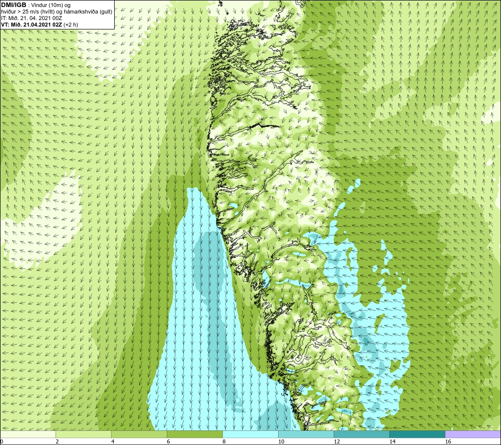Click the 10–12 m/s cyan legend swatch
Image resolution: width=501 pixels, height=445 pixels.
[x=306, y=434]
